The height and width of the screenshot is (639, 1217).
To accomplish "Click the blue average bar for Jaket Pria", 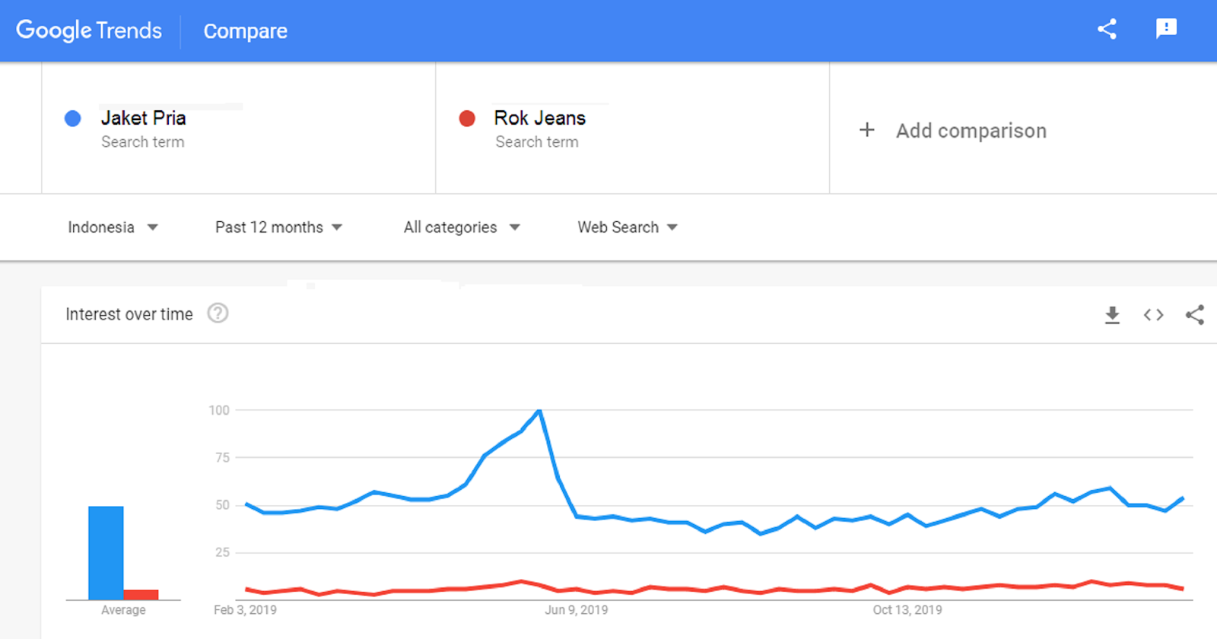I will [106, 552].
